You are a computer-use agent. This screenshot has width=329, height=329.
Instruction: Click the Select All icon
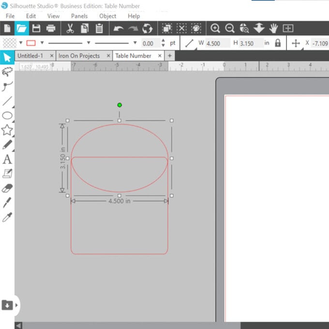(167, 28)
